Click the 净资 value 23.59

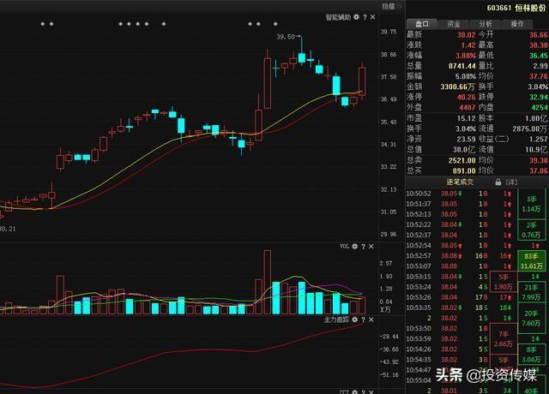pos(466,139)
